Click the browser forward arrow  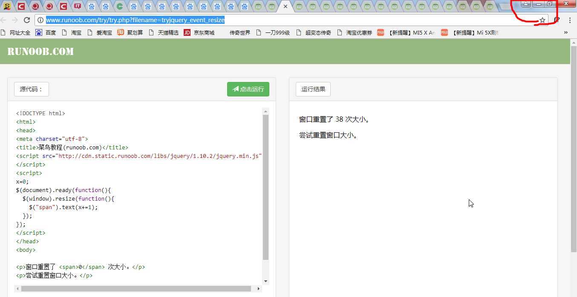pyautogui.click(x=15, y=20)
